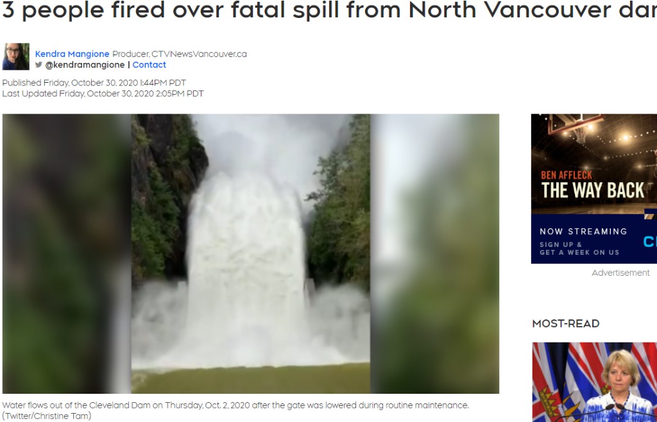Click the blurred left side of main image
Screen dimensions: 657x422
pyautogui.click(x=67, y=254)
